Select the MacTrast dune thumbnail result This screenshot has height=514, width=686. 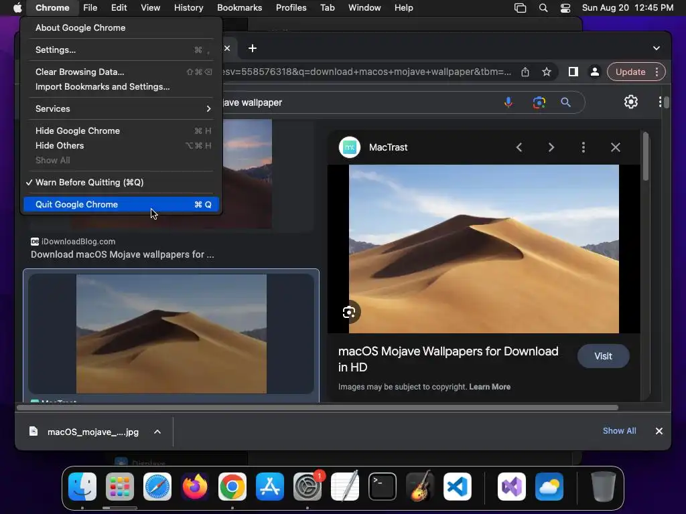pyautogui.click(x=171, y=333)
